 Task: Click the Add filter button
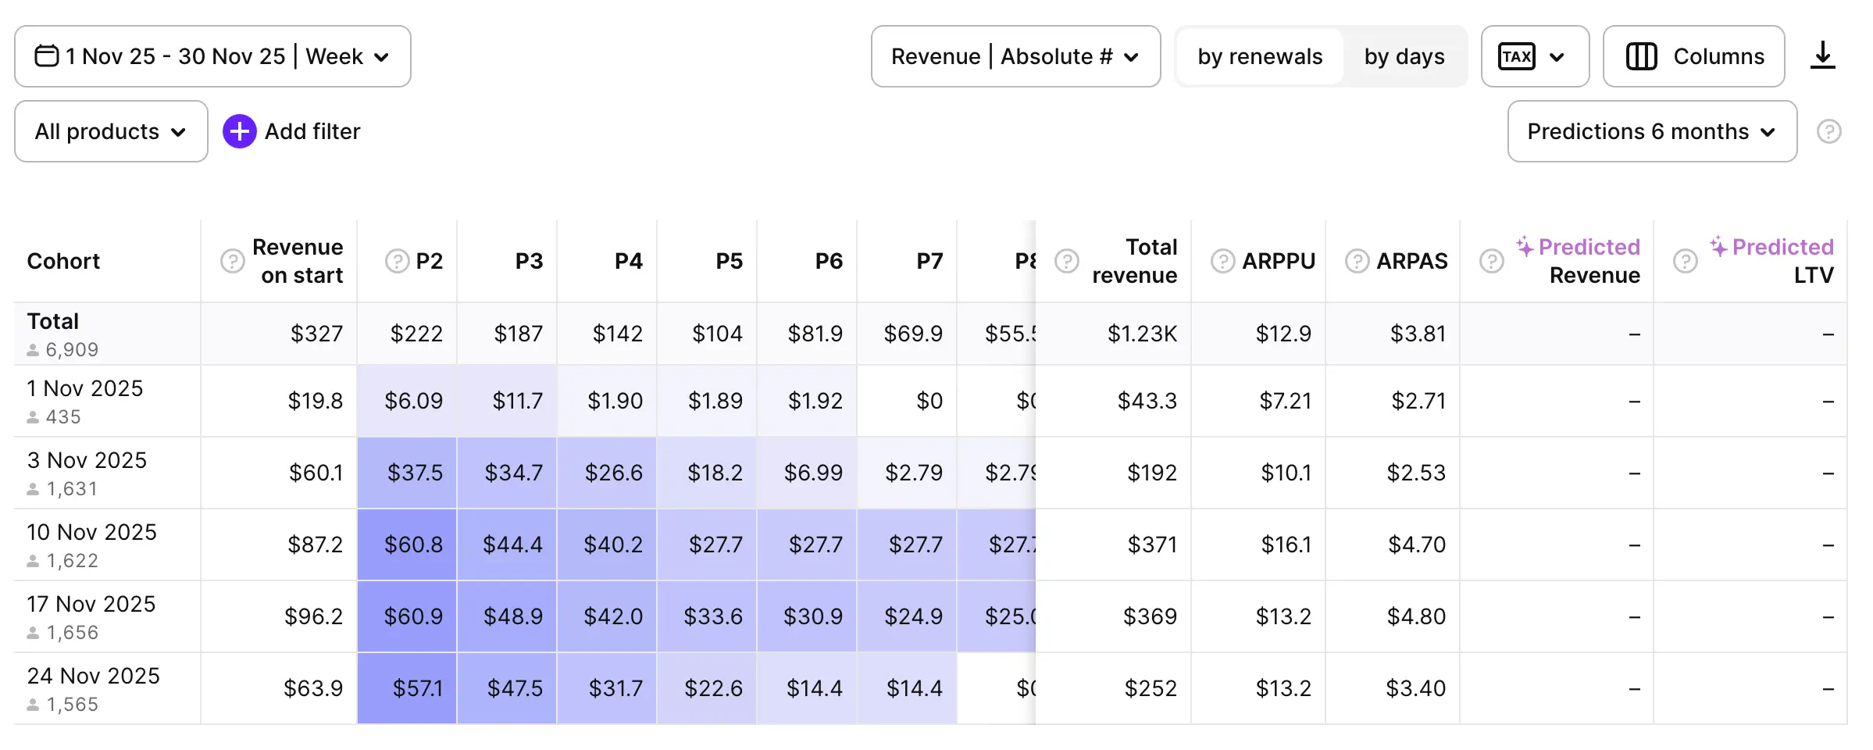coord(312,131)
